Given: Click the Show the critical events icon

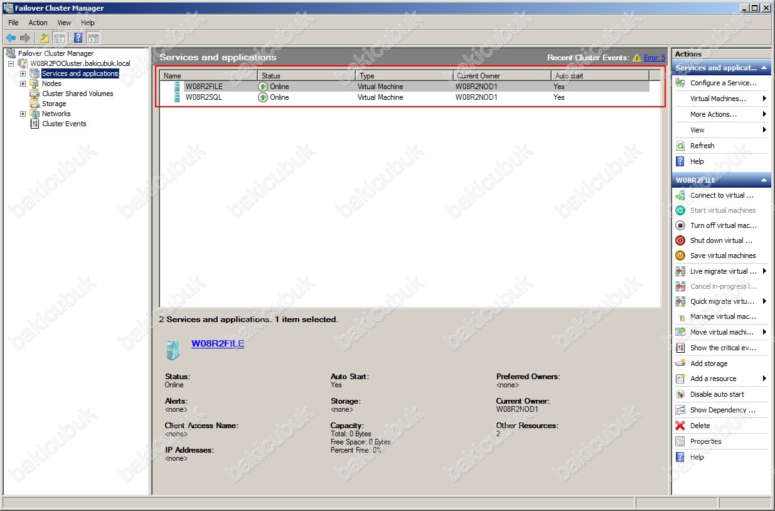Looking at the screenshot, I should point(680,348).
